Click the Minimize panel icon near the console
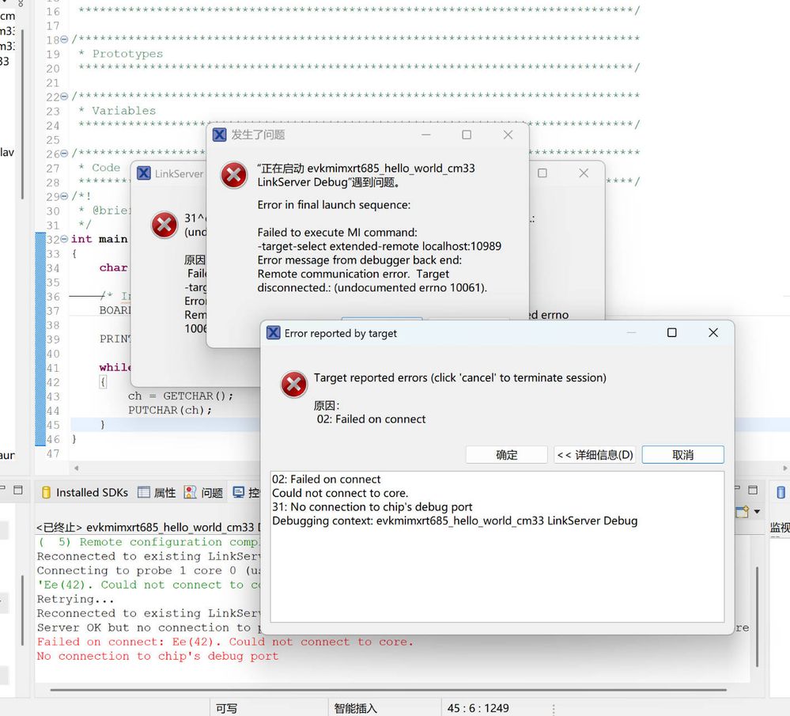 738,487
